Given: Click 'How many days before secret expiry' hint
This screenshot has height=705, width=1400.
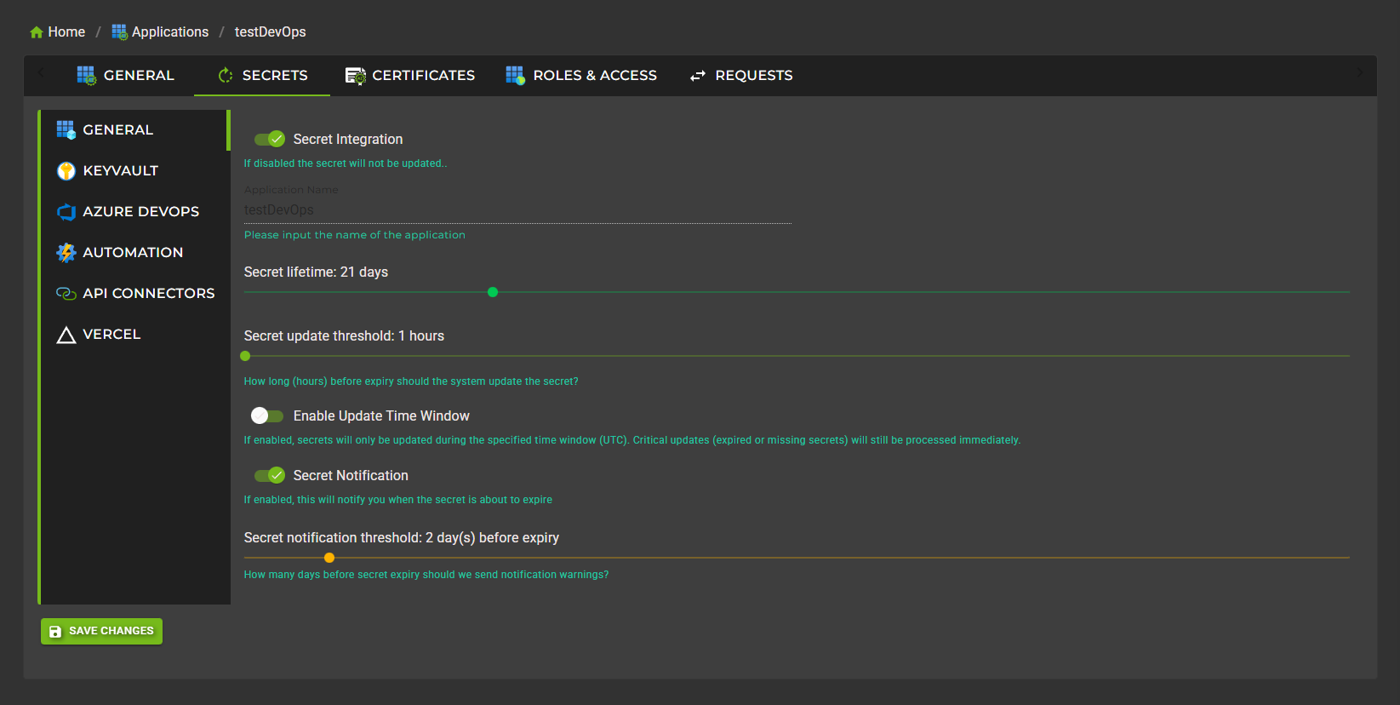Looking at the screenshot, I should (x=426, y=575).
